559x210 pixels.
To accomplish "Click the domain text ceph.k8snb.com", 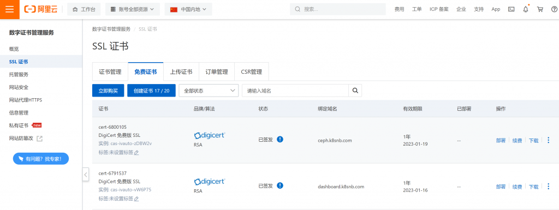I will [x=335, y=140].
